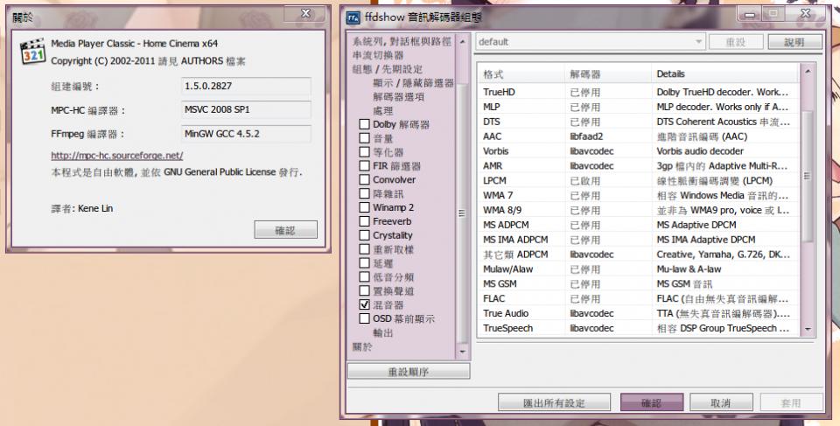
Task: Open the default preset dropdown
Action: tap(590, 42)
